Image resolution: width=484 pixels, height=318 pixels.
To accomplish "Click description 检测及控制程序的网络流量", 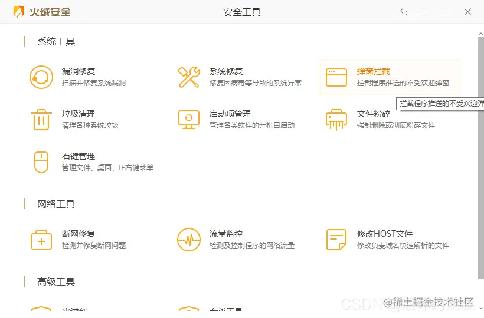I will point(252,246).
